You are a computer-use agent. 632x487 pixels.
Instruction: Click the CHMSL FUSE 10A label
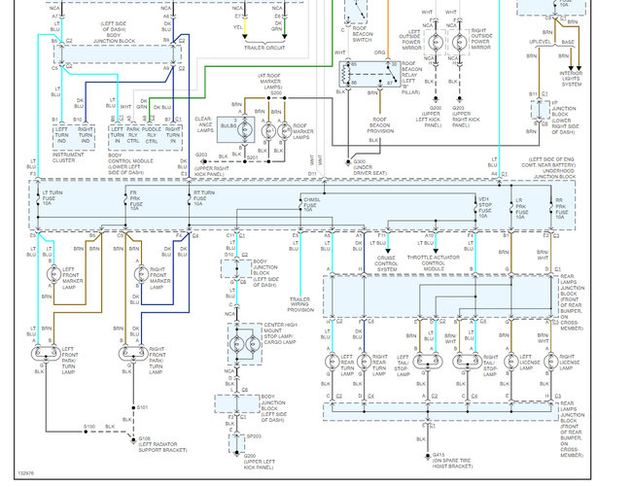[311, 205]
